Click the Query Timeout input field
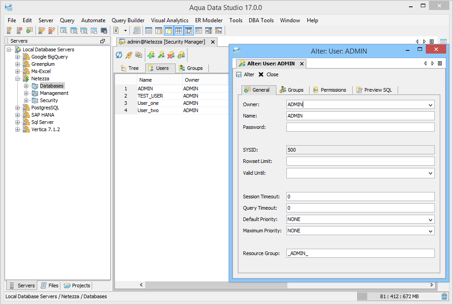 click(360, 208)
